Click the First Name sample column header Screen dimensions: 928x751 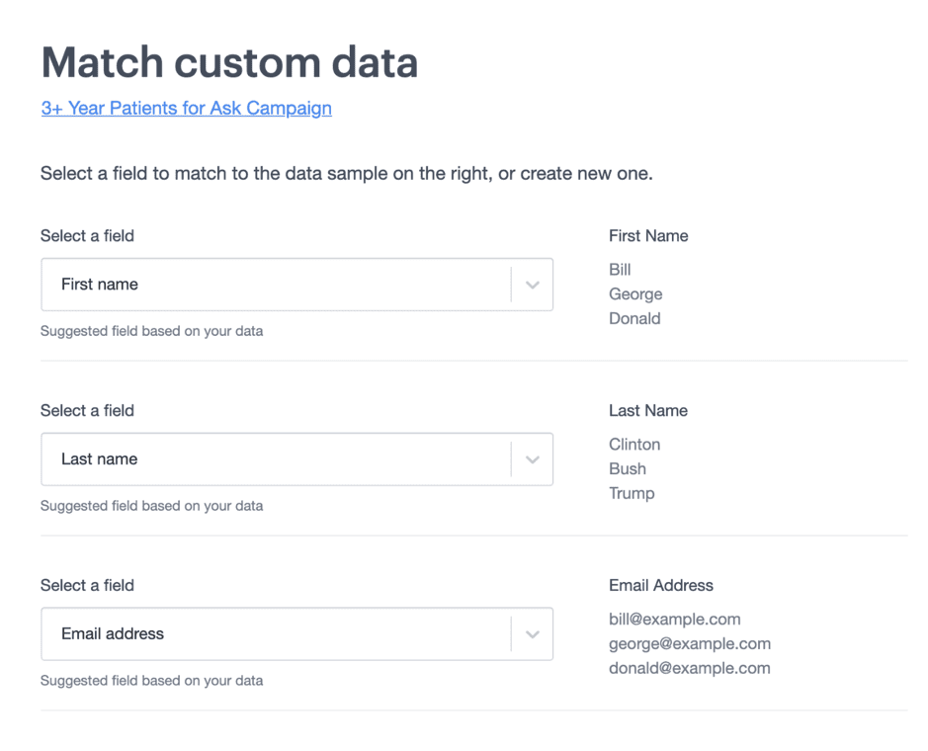[x=648, y=236]
